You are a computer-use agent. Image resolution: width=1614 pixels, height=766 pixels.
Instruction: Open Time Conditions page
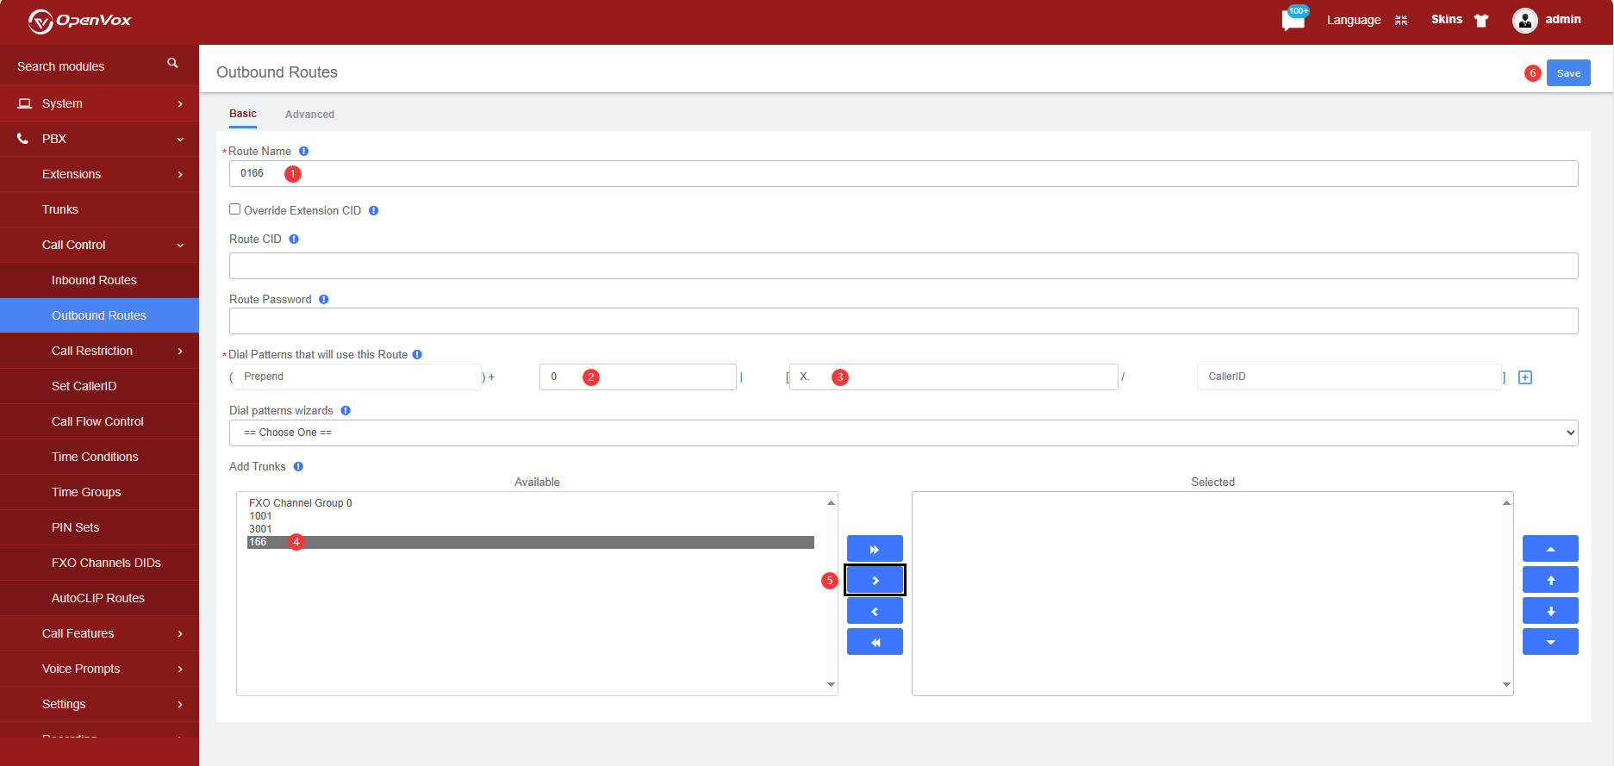pyautogui.click(x=99, y=457)
